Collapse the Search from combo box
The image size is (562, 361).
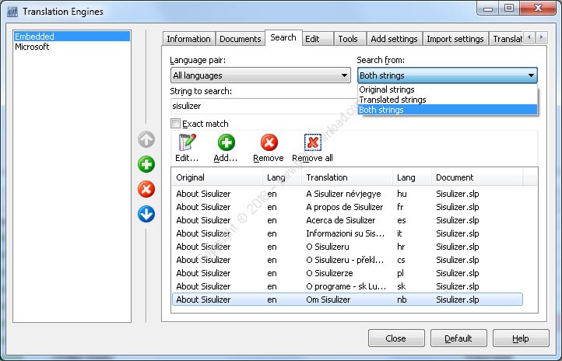(x=448, y=75)
